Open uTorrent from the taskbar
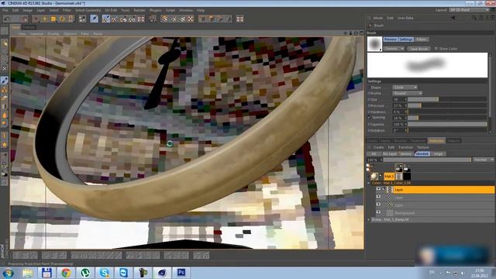The image size is (496, 279). 85,273
